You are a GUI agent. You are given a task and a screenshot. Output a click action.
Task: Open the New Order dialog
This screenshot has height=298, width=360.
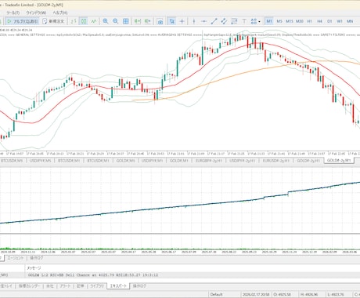click(53, 21)
